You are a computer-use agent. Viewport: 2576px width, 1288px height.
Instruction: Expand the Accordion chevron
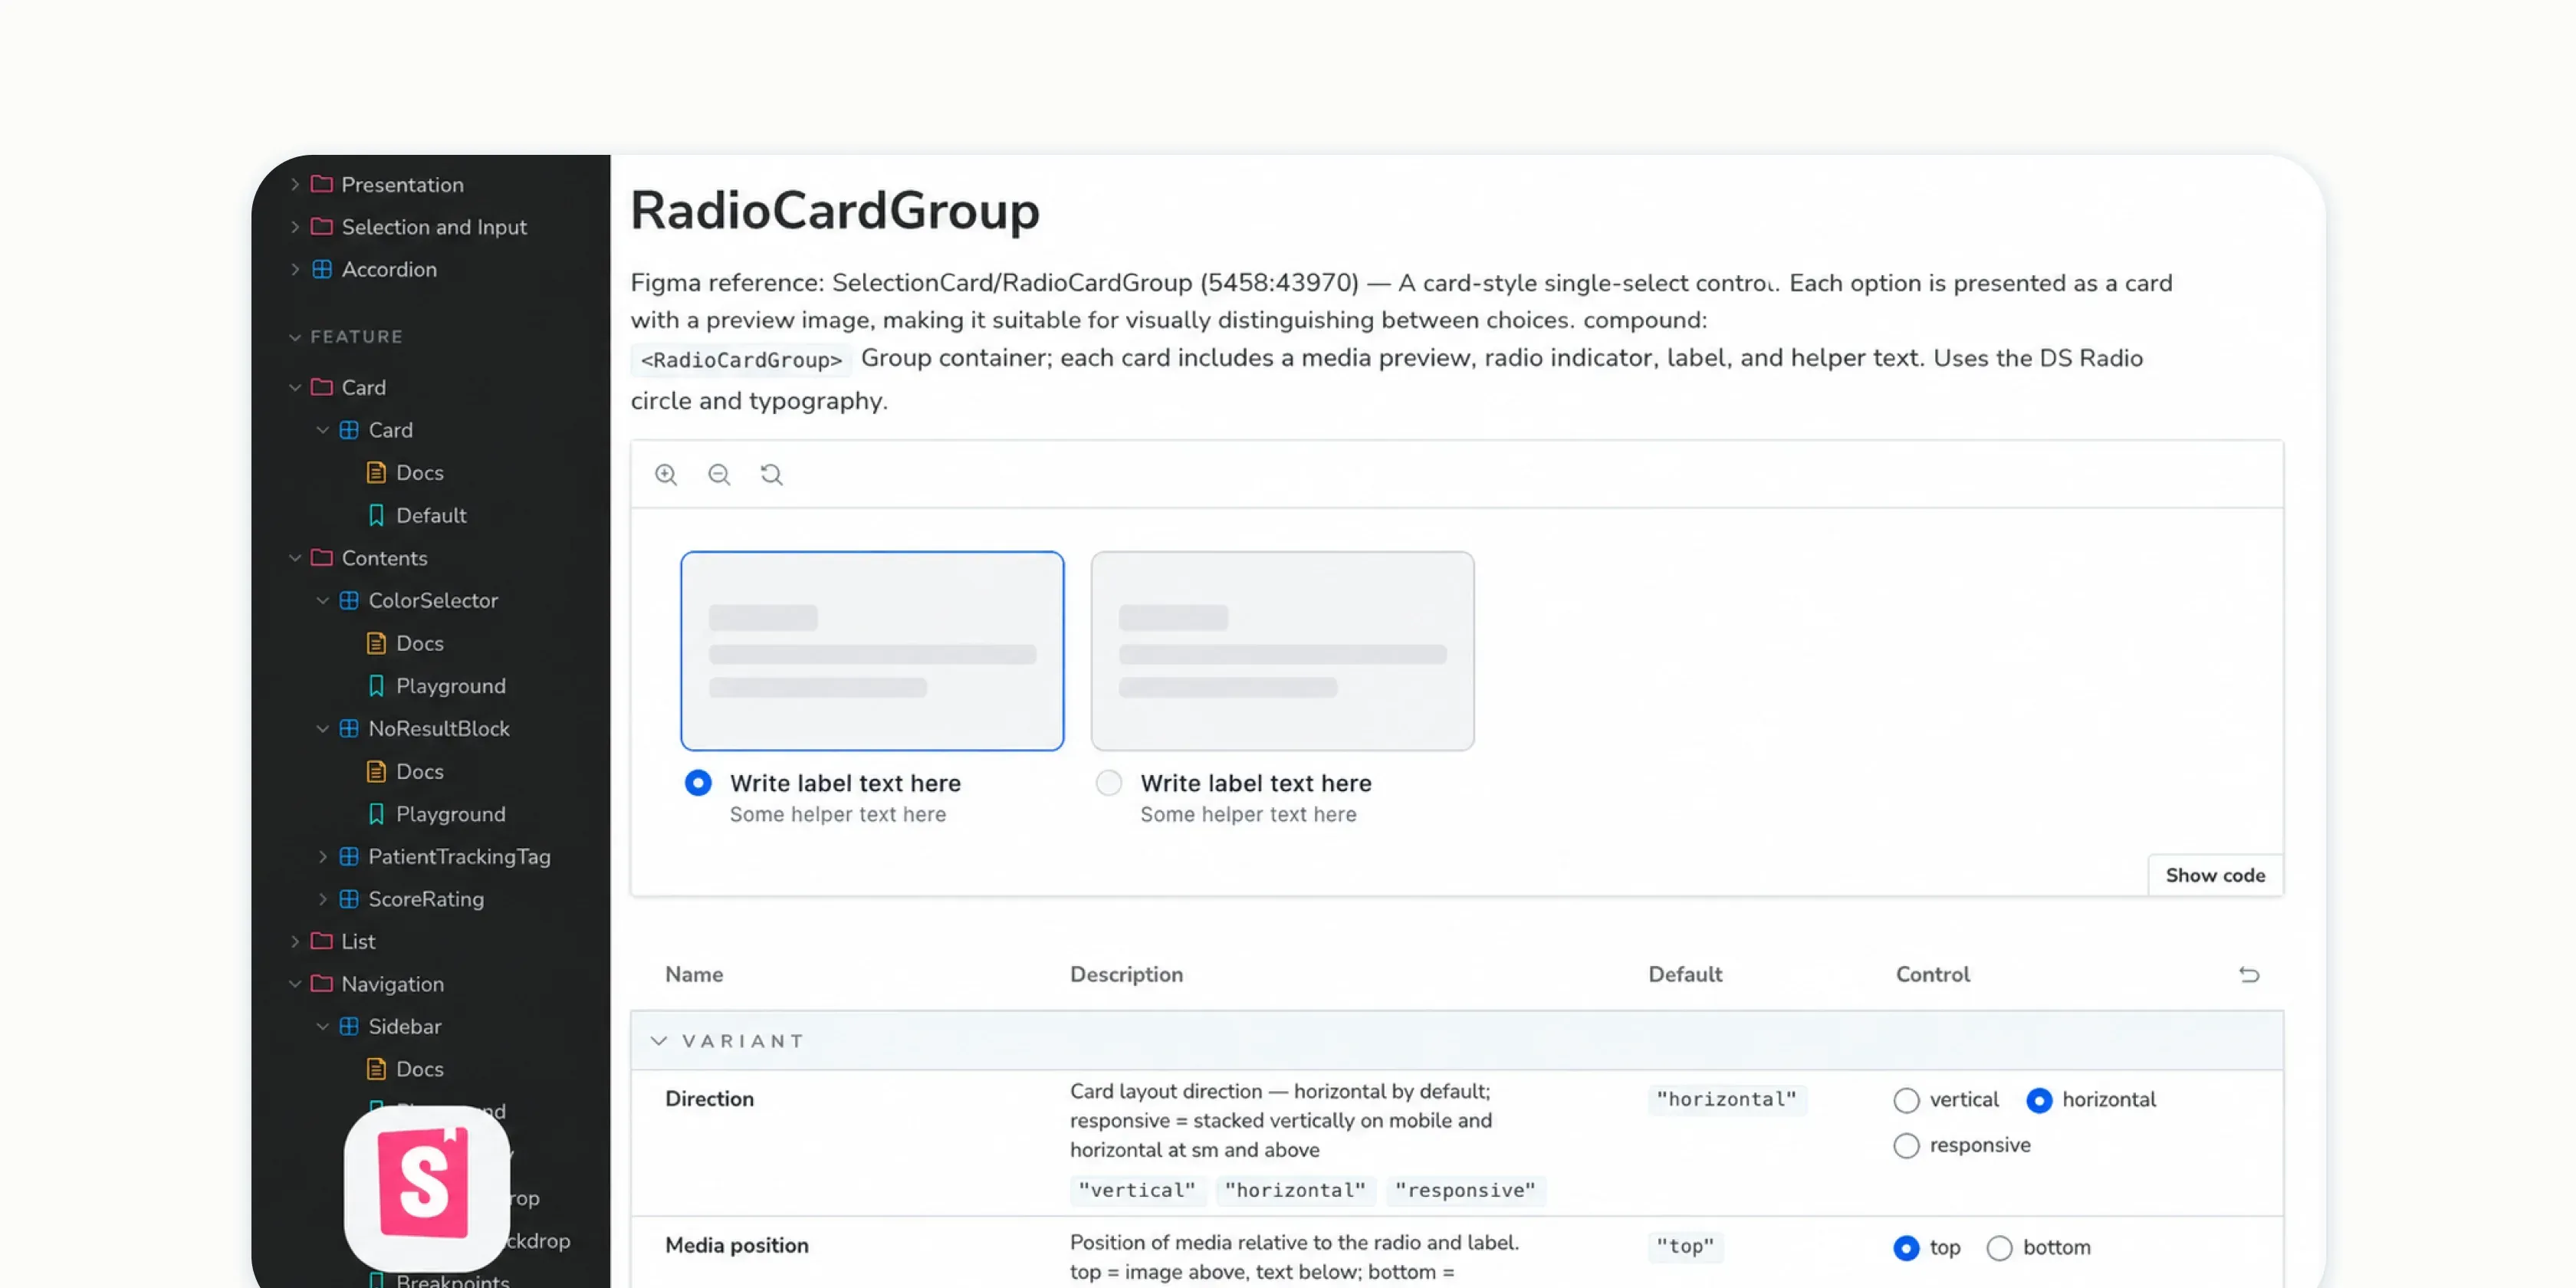click(x=295, y=269)
